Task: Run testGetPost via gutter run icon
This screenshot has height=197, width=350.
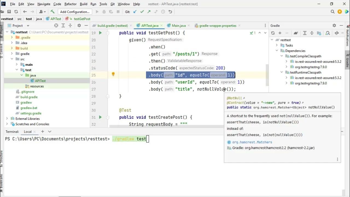Action: coord(100,33)
